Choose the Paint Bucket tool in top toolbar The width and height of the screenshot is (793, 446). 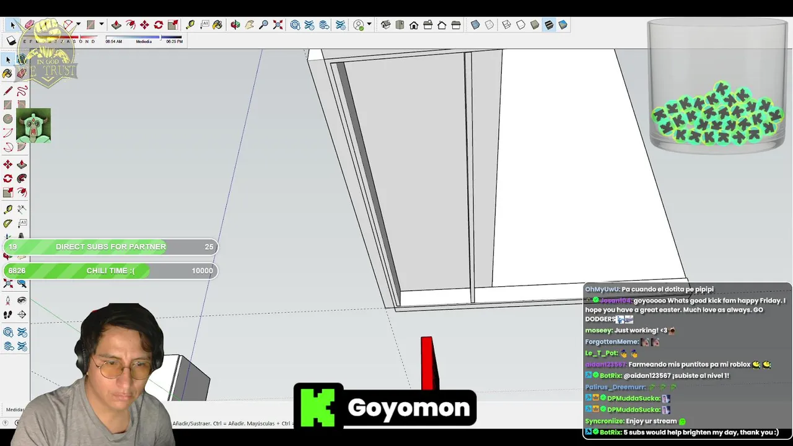(217, 25)
